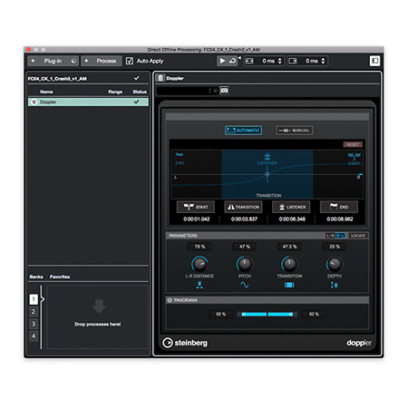Click the Status column header

click(x=140, y=92)
